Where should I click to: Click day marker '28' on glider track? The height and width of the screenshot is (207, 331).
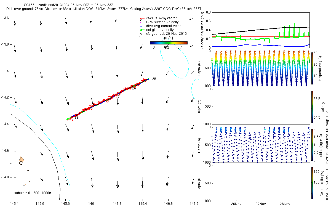click(98, 106)
